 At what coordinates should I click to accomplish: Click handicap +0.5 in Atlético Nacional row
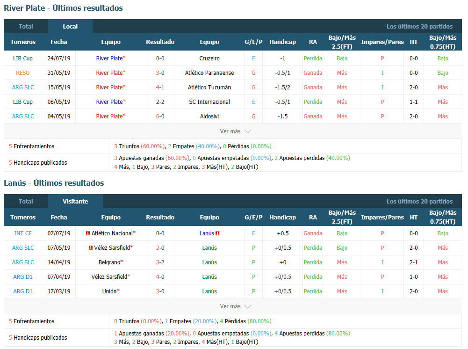[x=282, y=233]
